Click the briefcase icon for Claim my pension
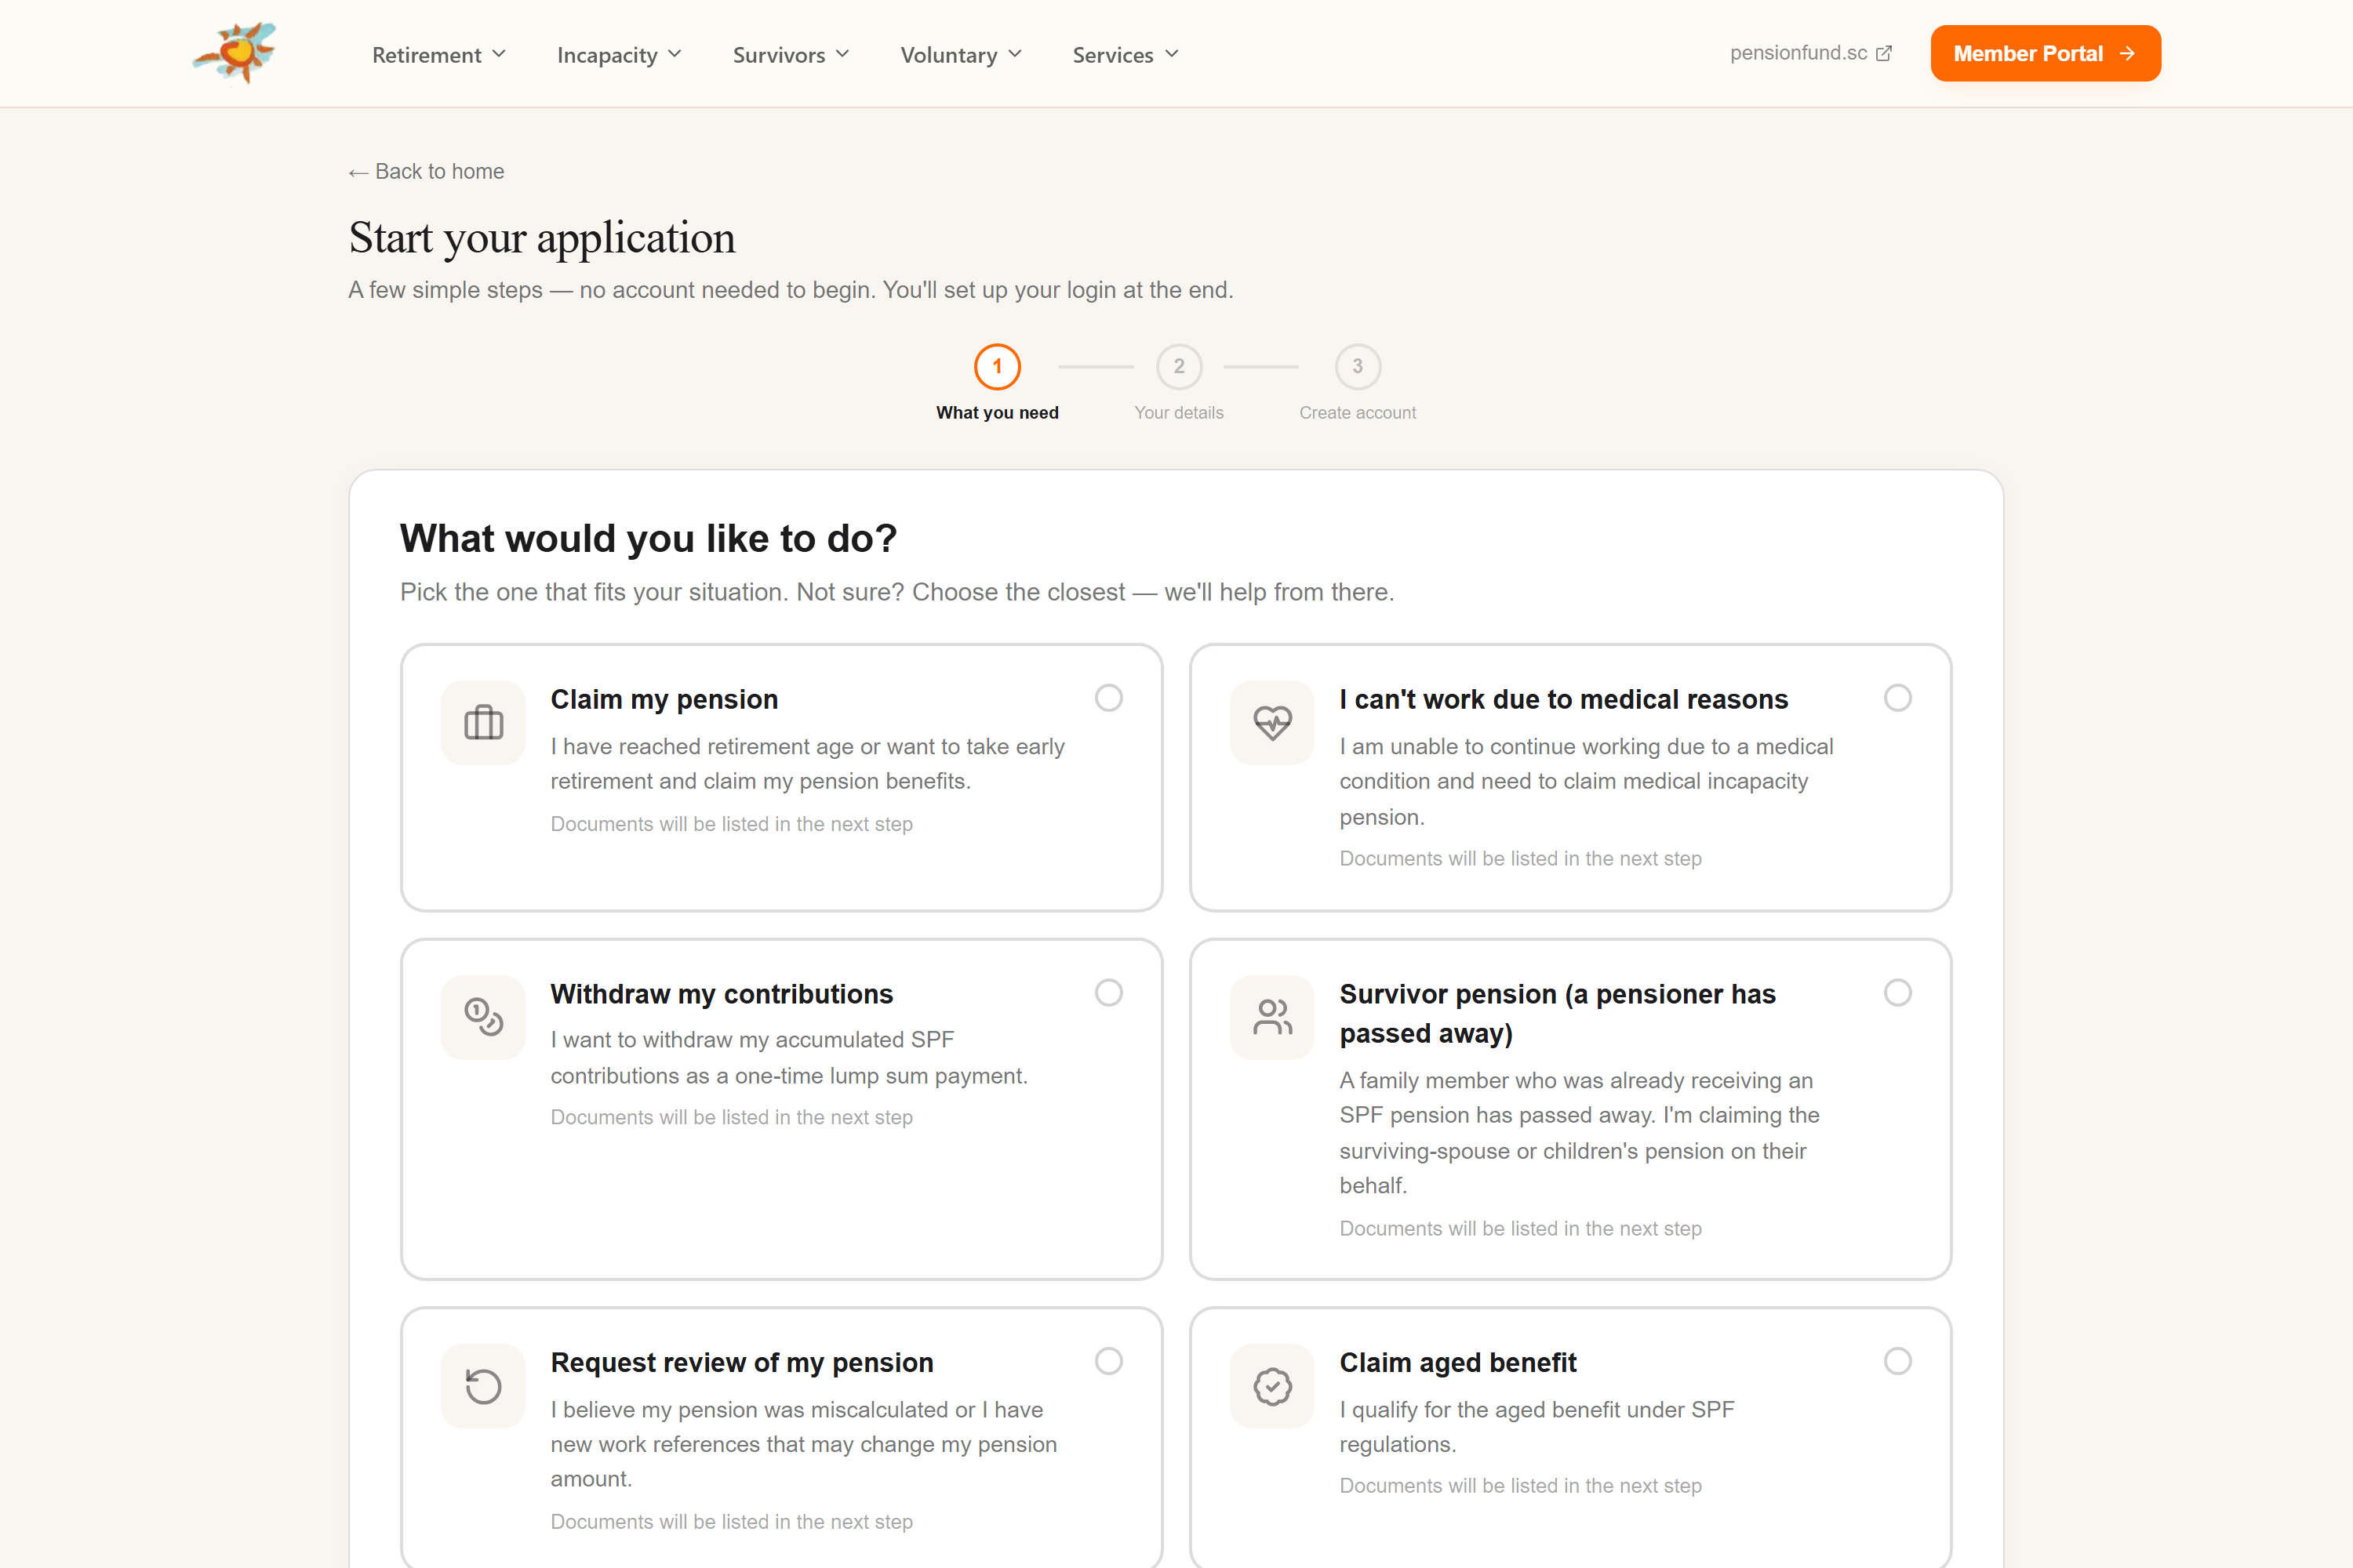The width and height of the screenshot is (2353, 1568). coord(483,722)
